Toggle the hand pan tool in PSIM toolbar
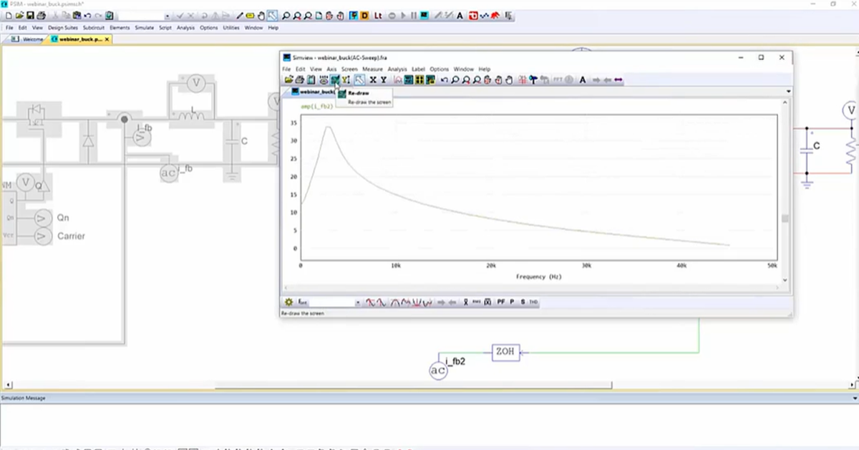This screenshot has height=450, width=859. click(x=261, y=15)
